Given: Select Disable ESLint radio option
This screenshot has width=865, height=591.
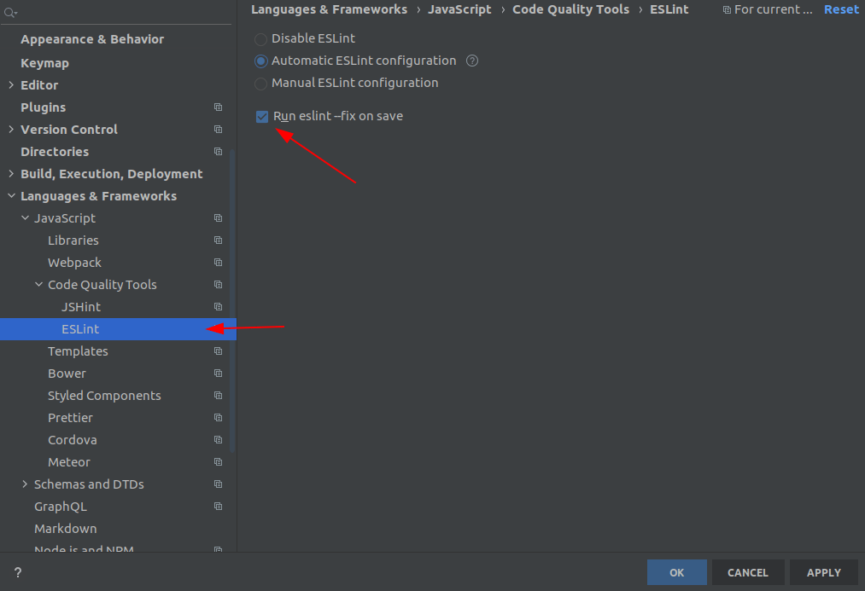Looking at the screenshot, I should 261,39.
